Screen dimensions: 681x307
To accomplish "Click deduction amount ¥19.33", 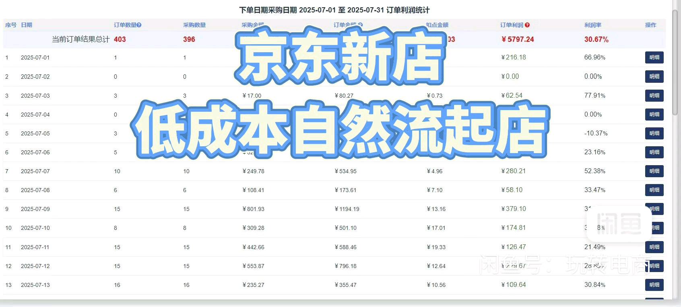I will 436,247.
